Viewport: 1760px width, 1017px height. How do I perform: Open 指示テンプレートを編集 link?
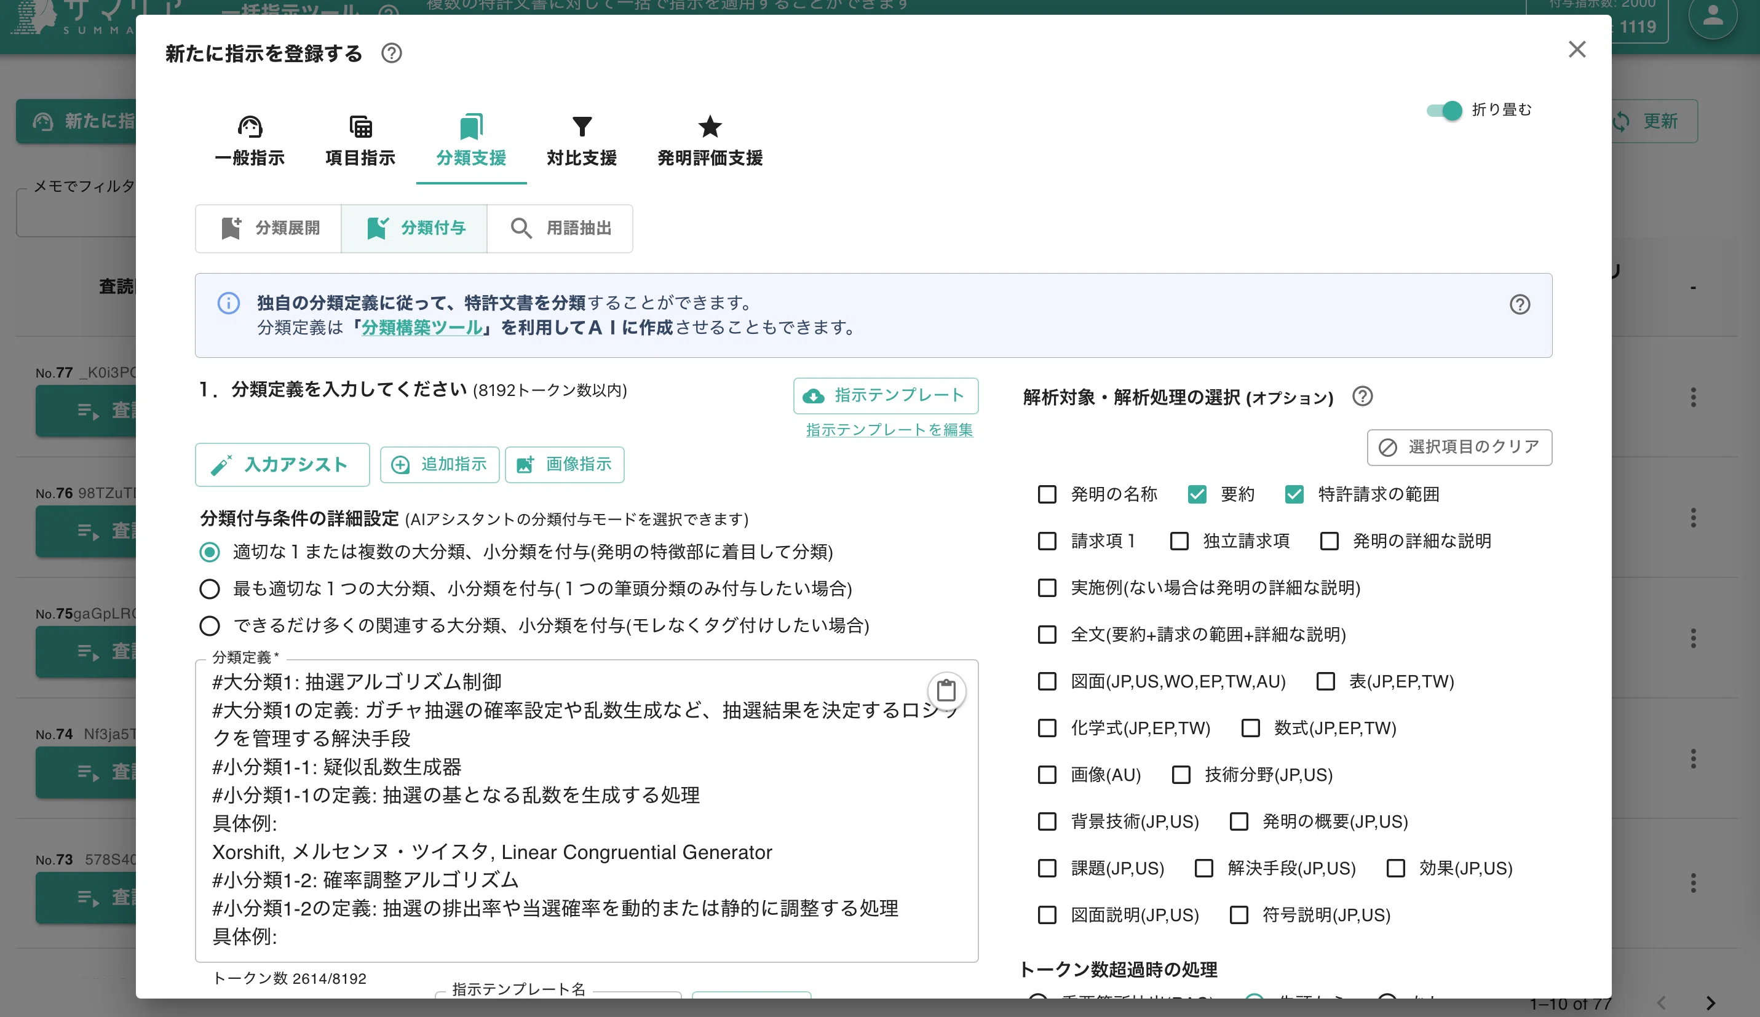[889, 430]
